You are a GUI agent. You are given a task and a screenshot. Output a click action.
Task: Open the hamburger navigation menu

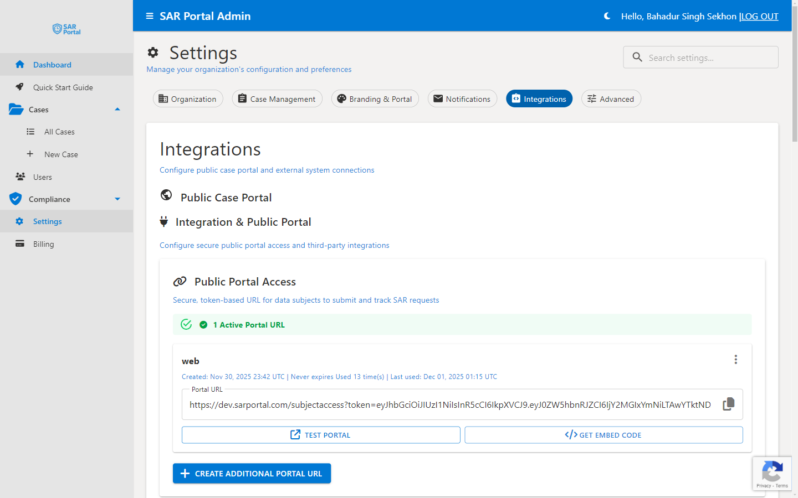(149, 16)
